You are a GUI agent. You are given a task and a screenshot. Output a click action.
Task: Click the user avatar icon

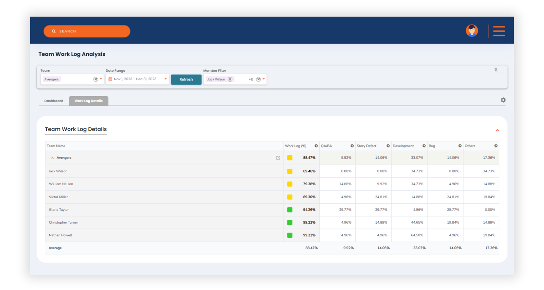pyautogui.click(x=472, y=31)
